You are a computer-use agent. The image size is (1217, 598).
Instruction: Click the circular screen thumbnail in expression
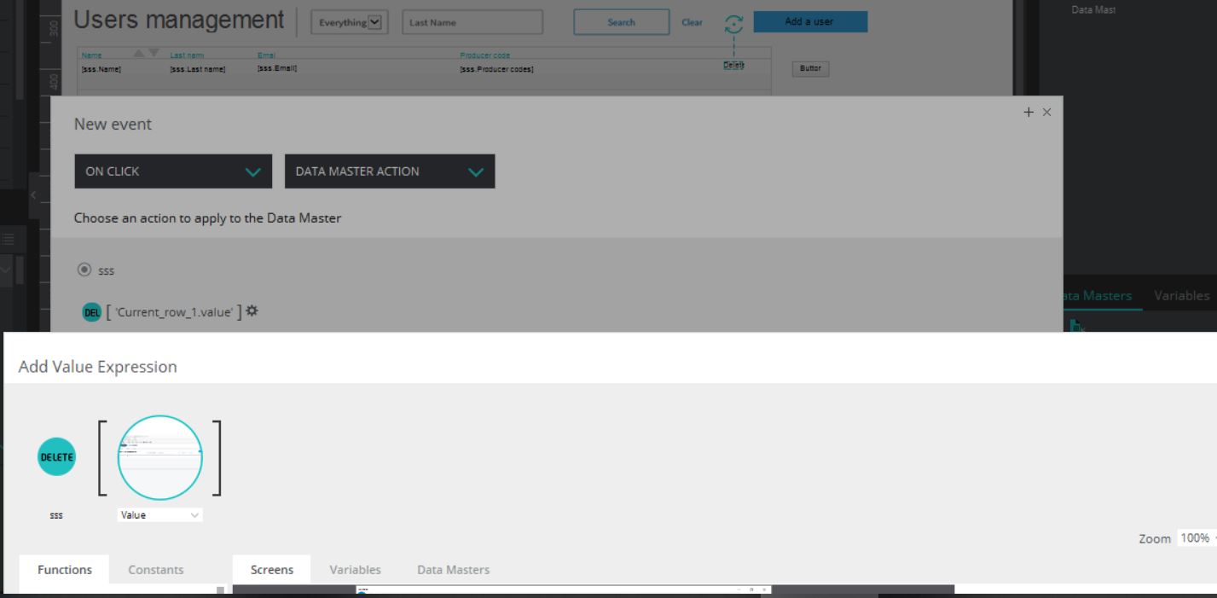coord(159,457)
